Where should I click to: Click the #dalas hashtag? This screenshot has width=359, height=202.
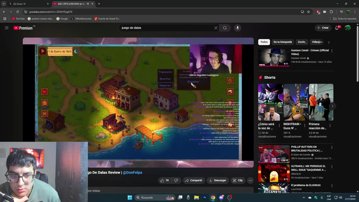[96, 191]
